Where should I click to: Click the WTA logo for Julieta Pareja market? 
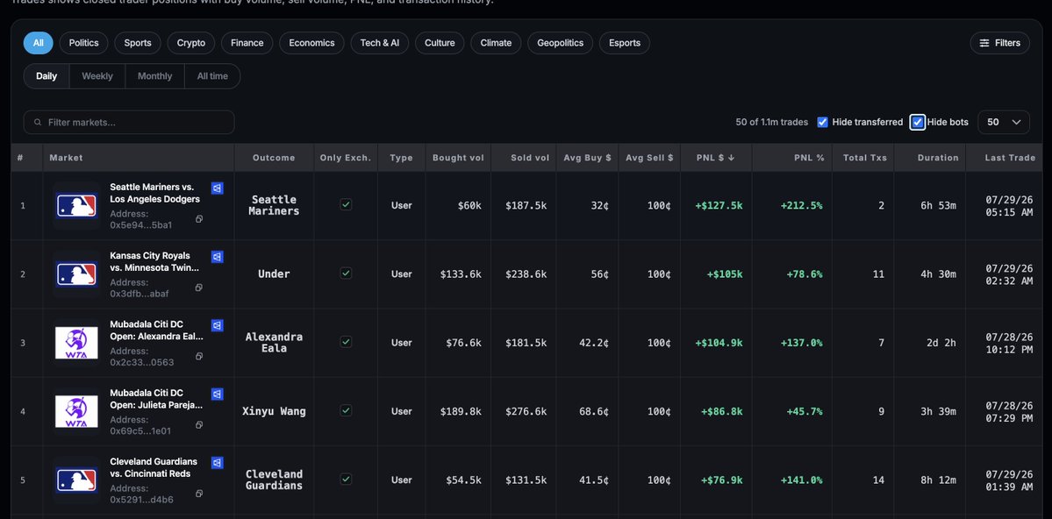click(76, 412)
